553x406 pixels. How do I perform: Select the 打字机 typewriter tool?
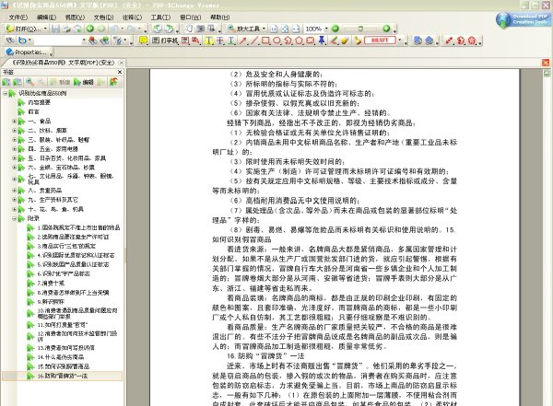point(165,41)
